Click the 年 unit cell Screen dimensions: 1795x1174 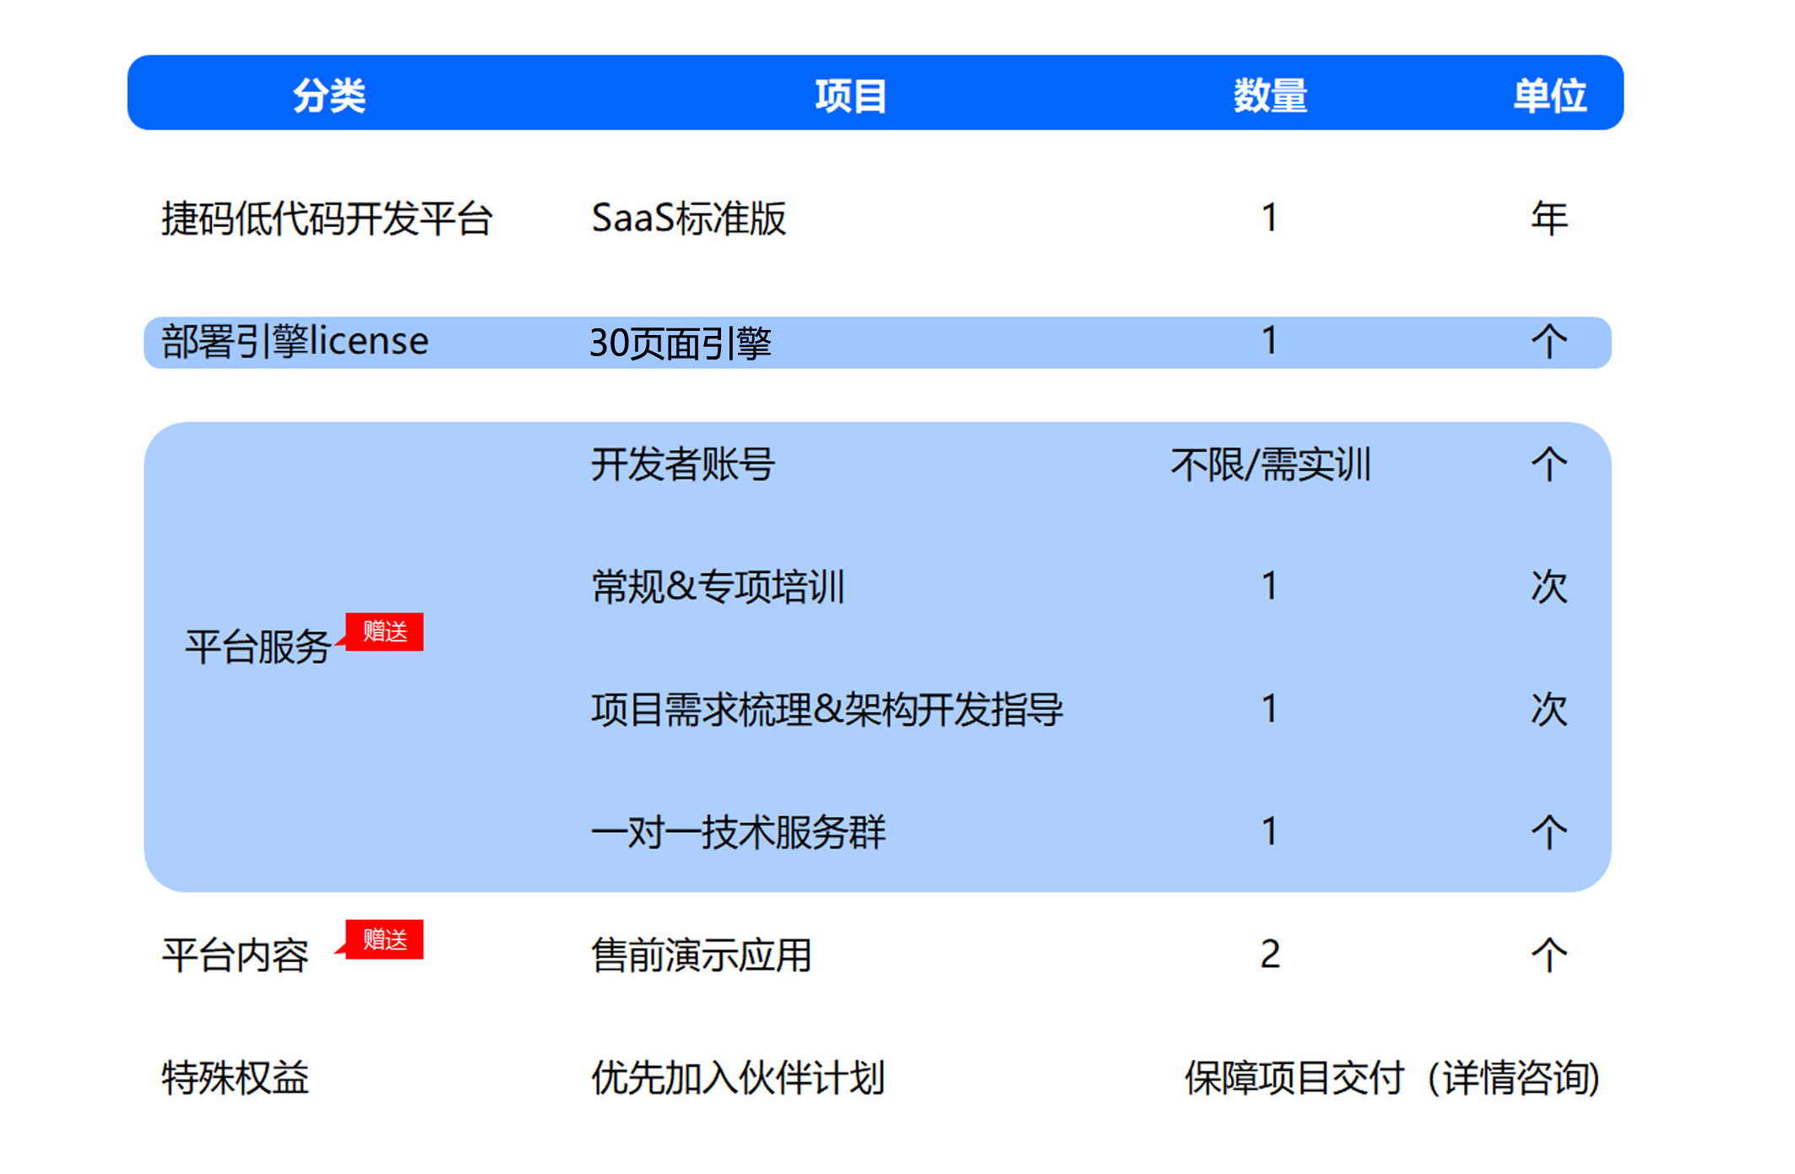pyautogui.click(x=1549, y=219)
